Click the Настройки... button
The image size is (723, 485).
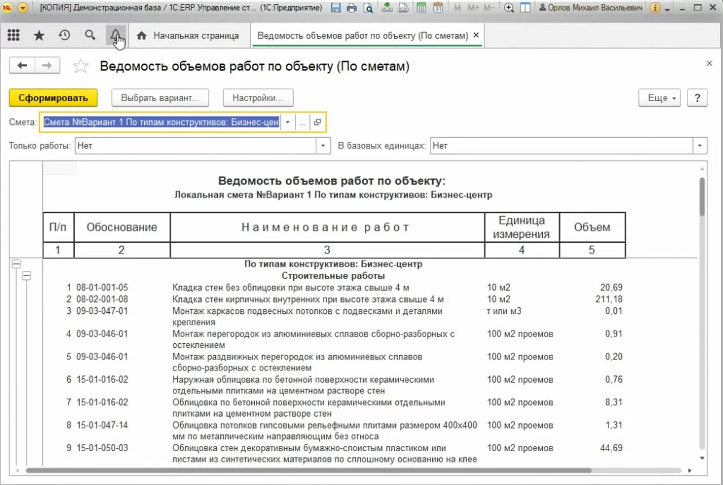258,98
